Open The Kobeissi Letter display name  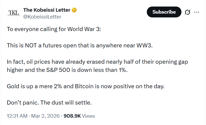click(x=47, y=10)
